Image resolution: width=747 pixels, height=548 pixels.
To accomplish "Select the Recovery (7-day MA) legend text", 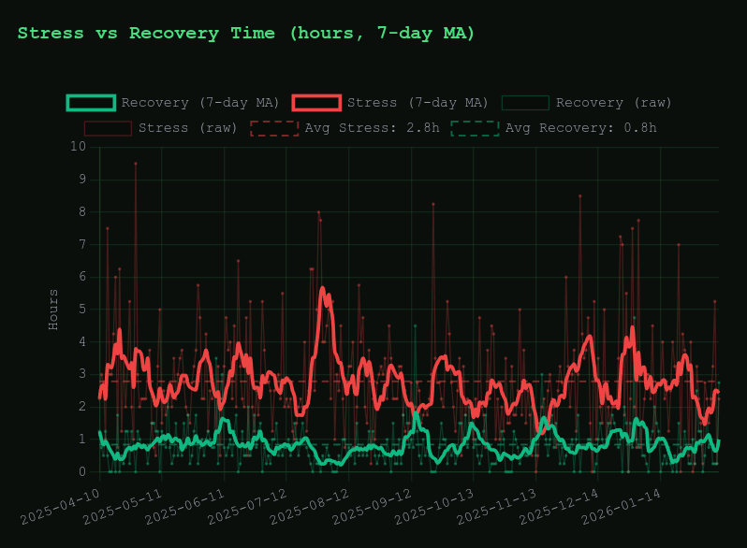I will (200, 103).
